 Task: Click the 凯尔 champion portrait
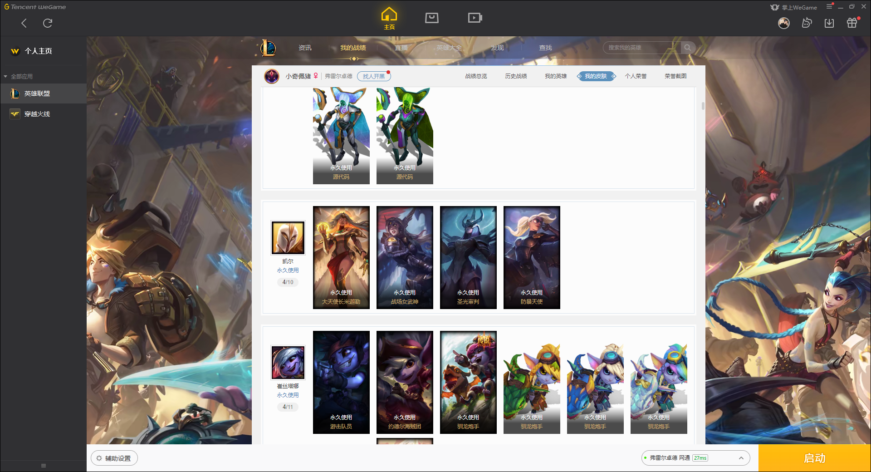[288, 238]
